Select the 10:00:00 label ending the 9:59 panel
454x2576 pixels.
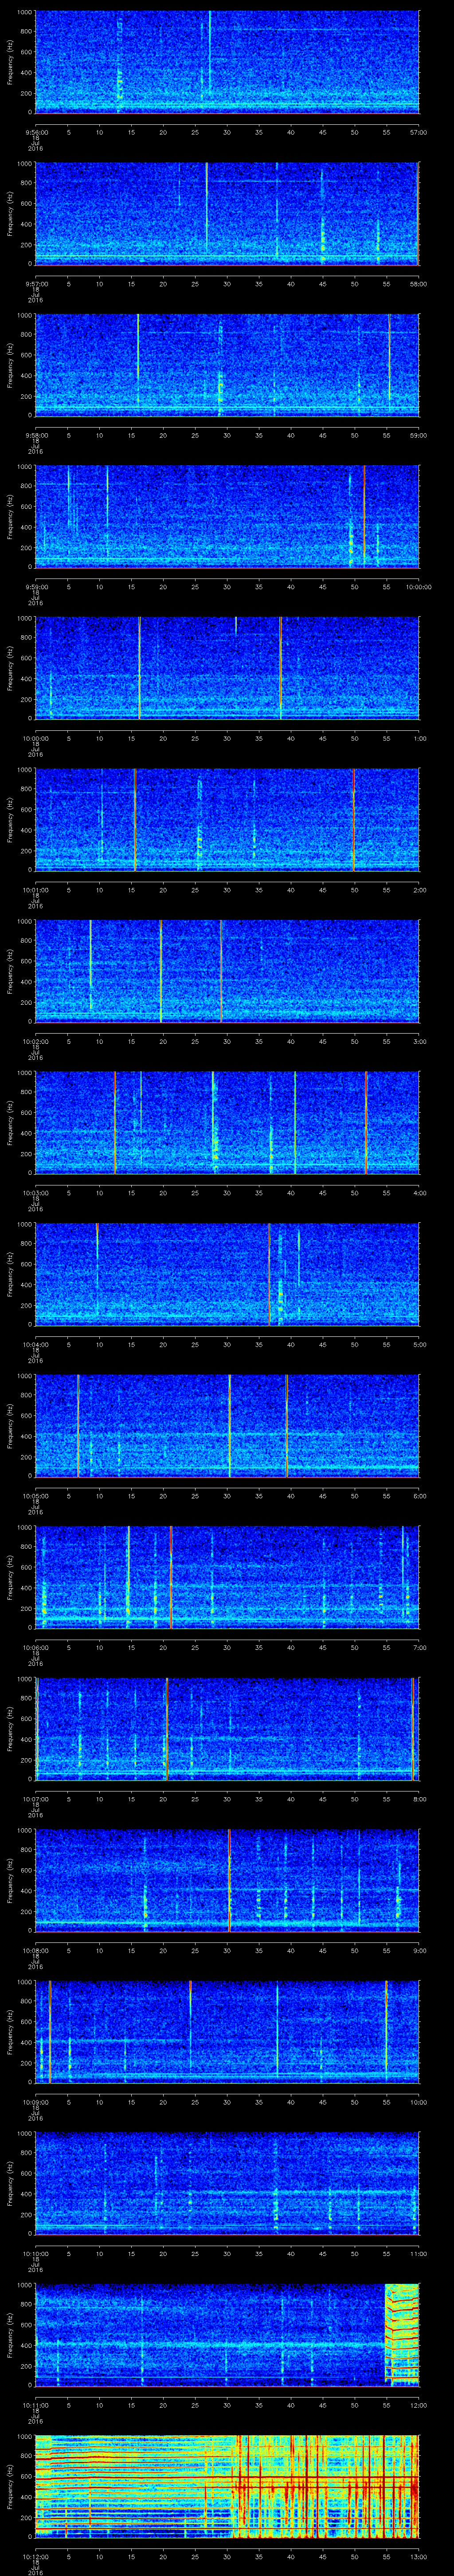[x=419, y=587]
